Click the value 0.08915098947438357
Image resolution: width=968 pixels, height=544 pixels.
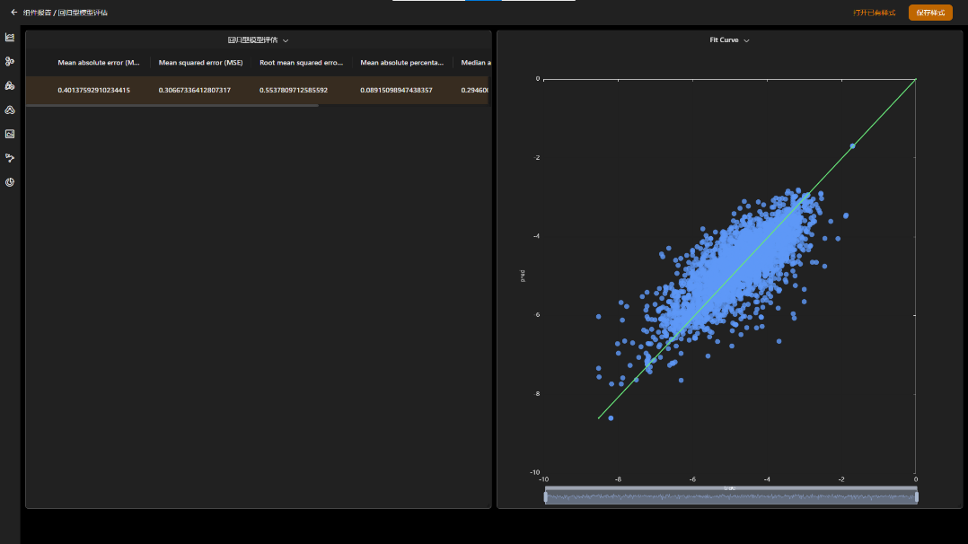[396, 90]
